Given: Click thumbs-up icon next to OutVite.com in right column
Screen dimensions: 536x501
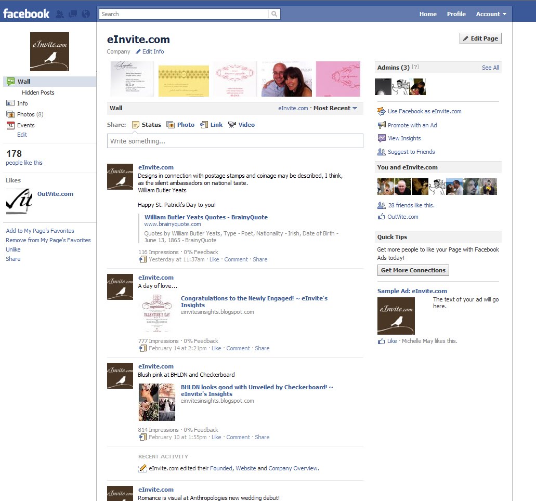Looking at the screenshot, I should pyautogui.click(x=381, y=216).
